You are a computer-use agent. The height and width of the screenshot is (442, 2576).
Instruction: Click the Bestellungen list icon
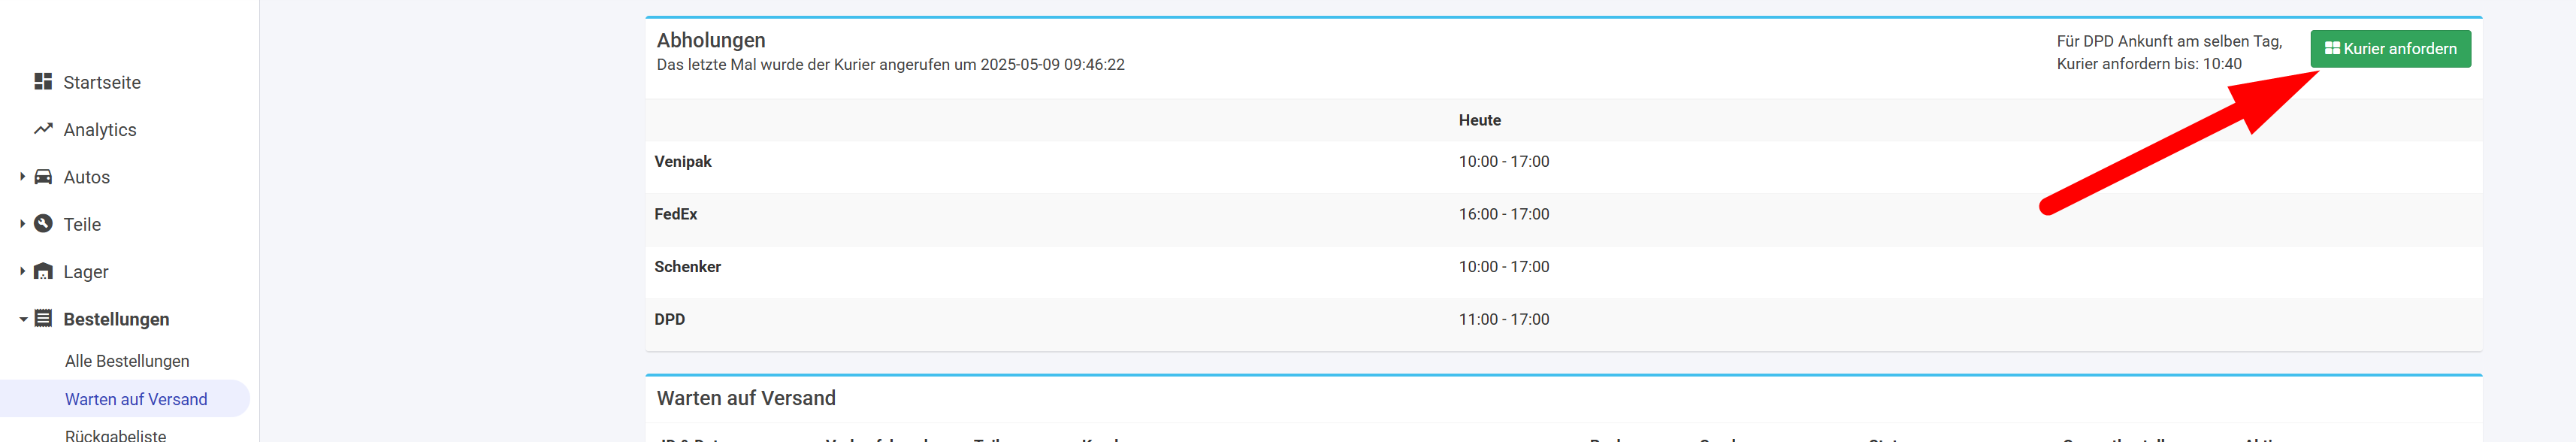tap(43, 318)
